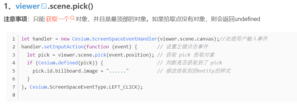Viewport: 297px width, 109px height.
Task: Click the search magnifier icon after 获取一个
Action: 72,18
